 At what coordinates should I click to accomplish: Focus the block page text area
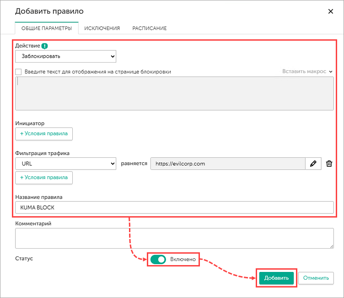(x=174, y=93)
